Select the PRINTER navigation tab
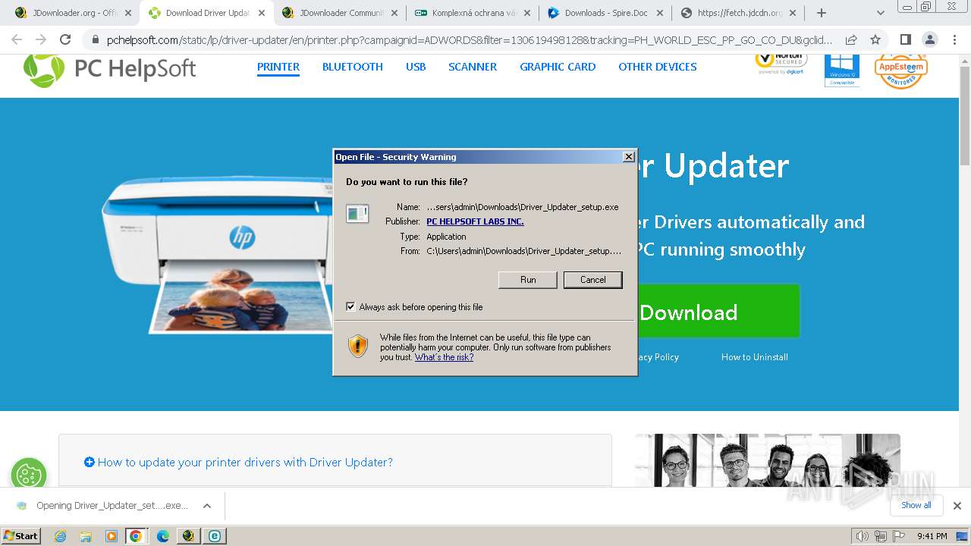The width and height of the screenshot is (971, 546). 278,67
